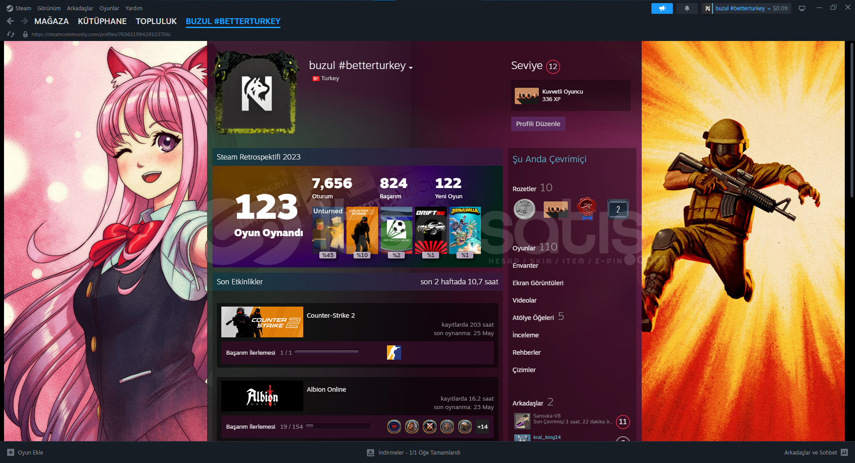Open the Oyunlar 110 link

pyautogui.click(x=535, y=247)
